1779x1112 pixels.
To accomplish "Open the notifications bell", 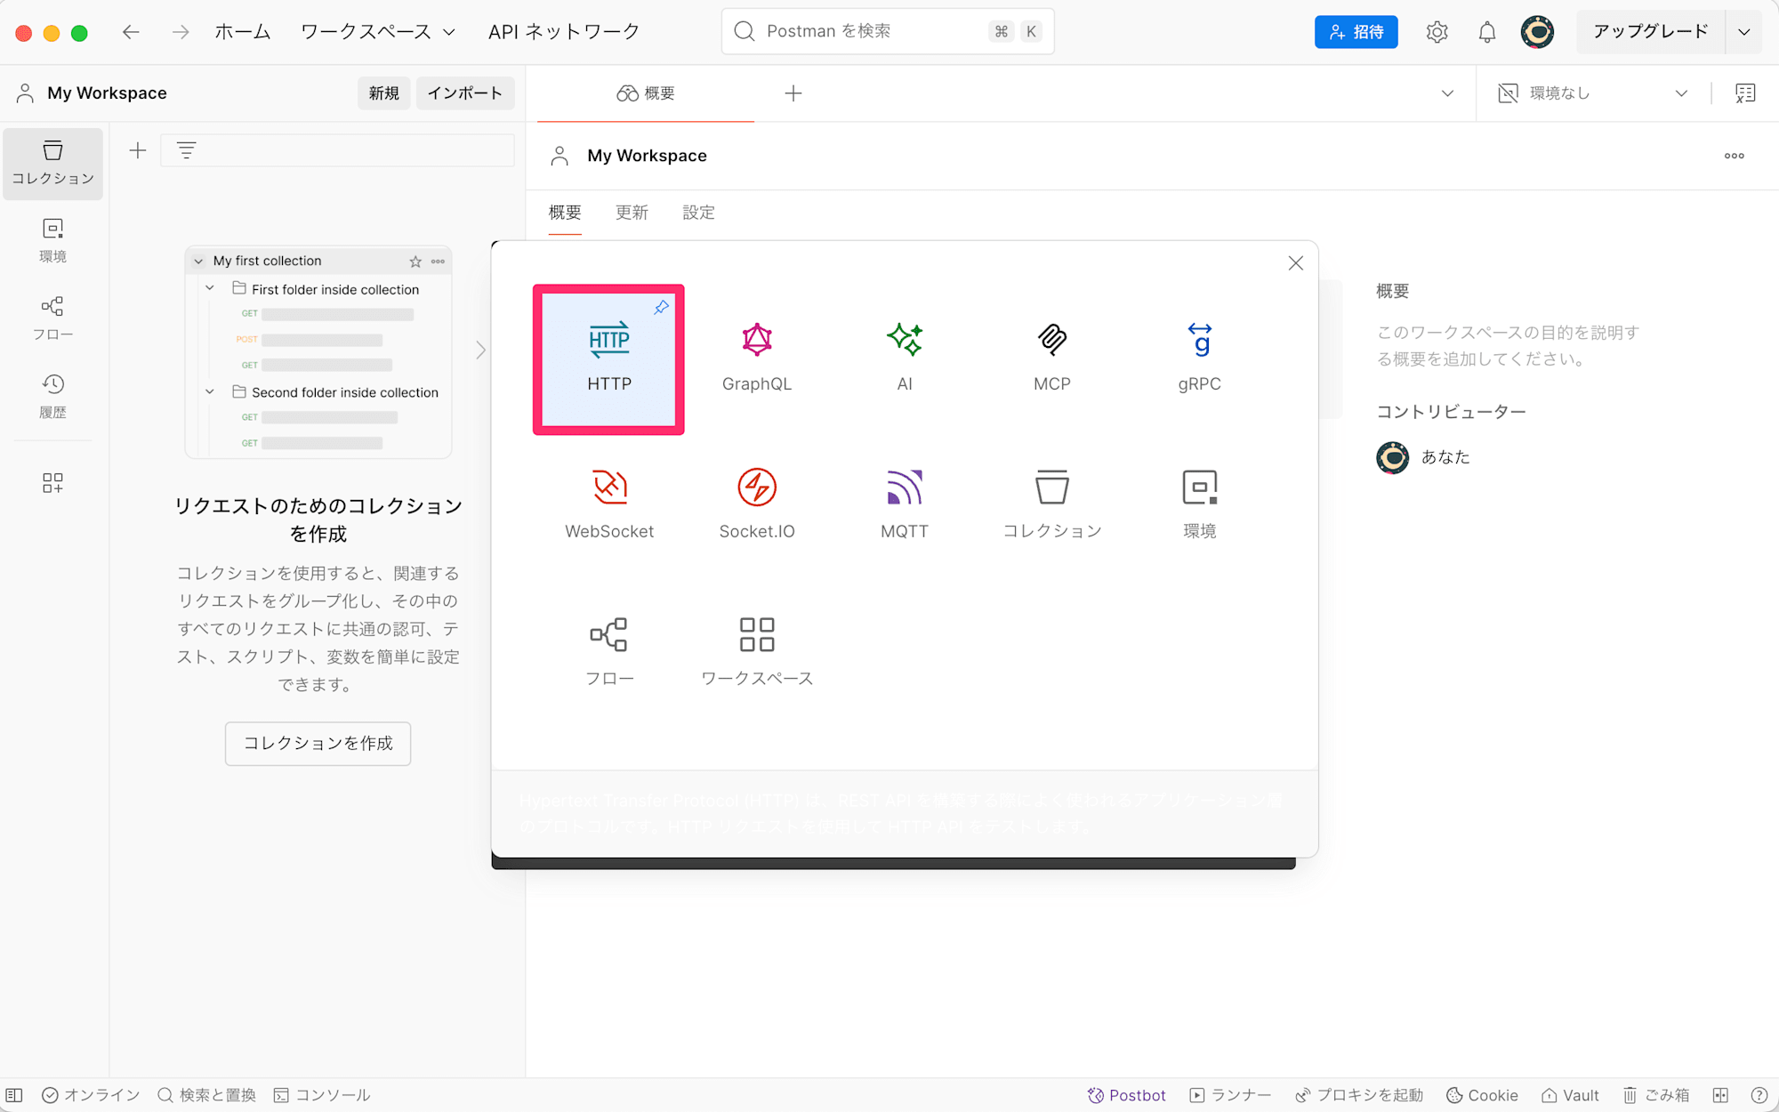I will [1486, 32].
